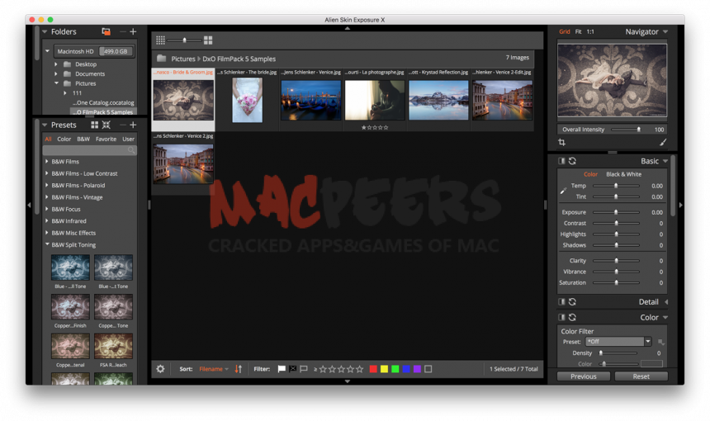Open the Sort Filename dropdown
The width and height of the screenshot is (710, 421).
[214, 369]
